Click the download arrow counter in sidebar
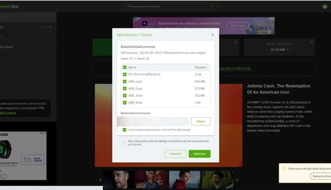Screen dimensions: 331x190 [x=42, y=27]
